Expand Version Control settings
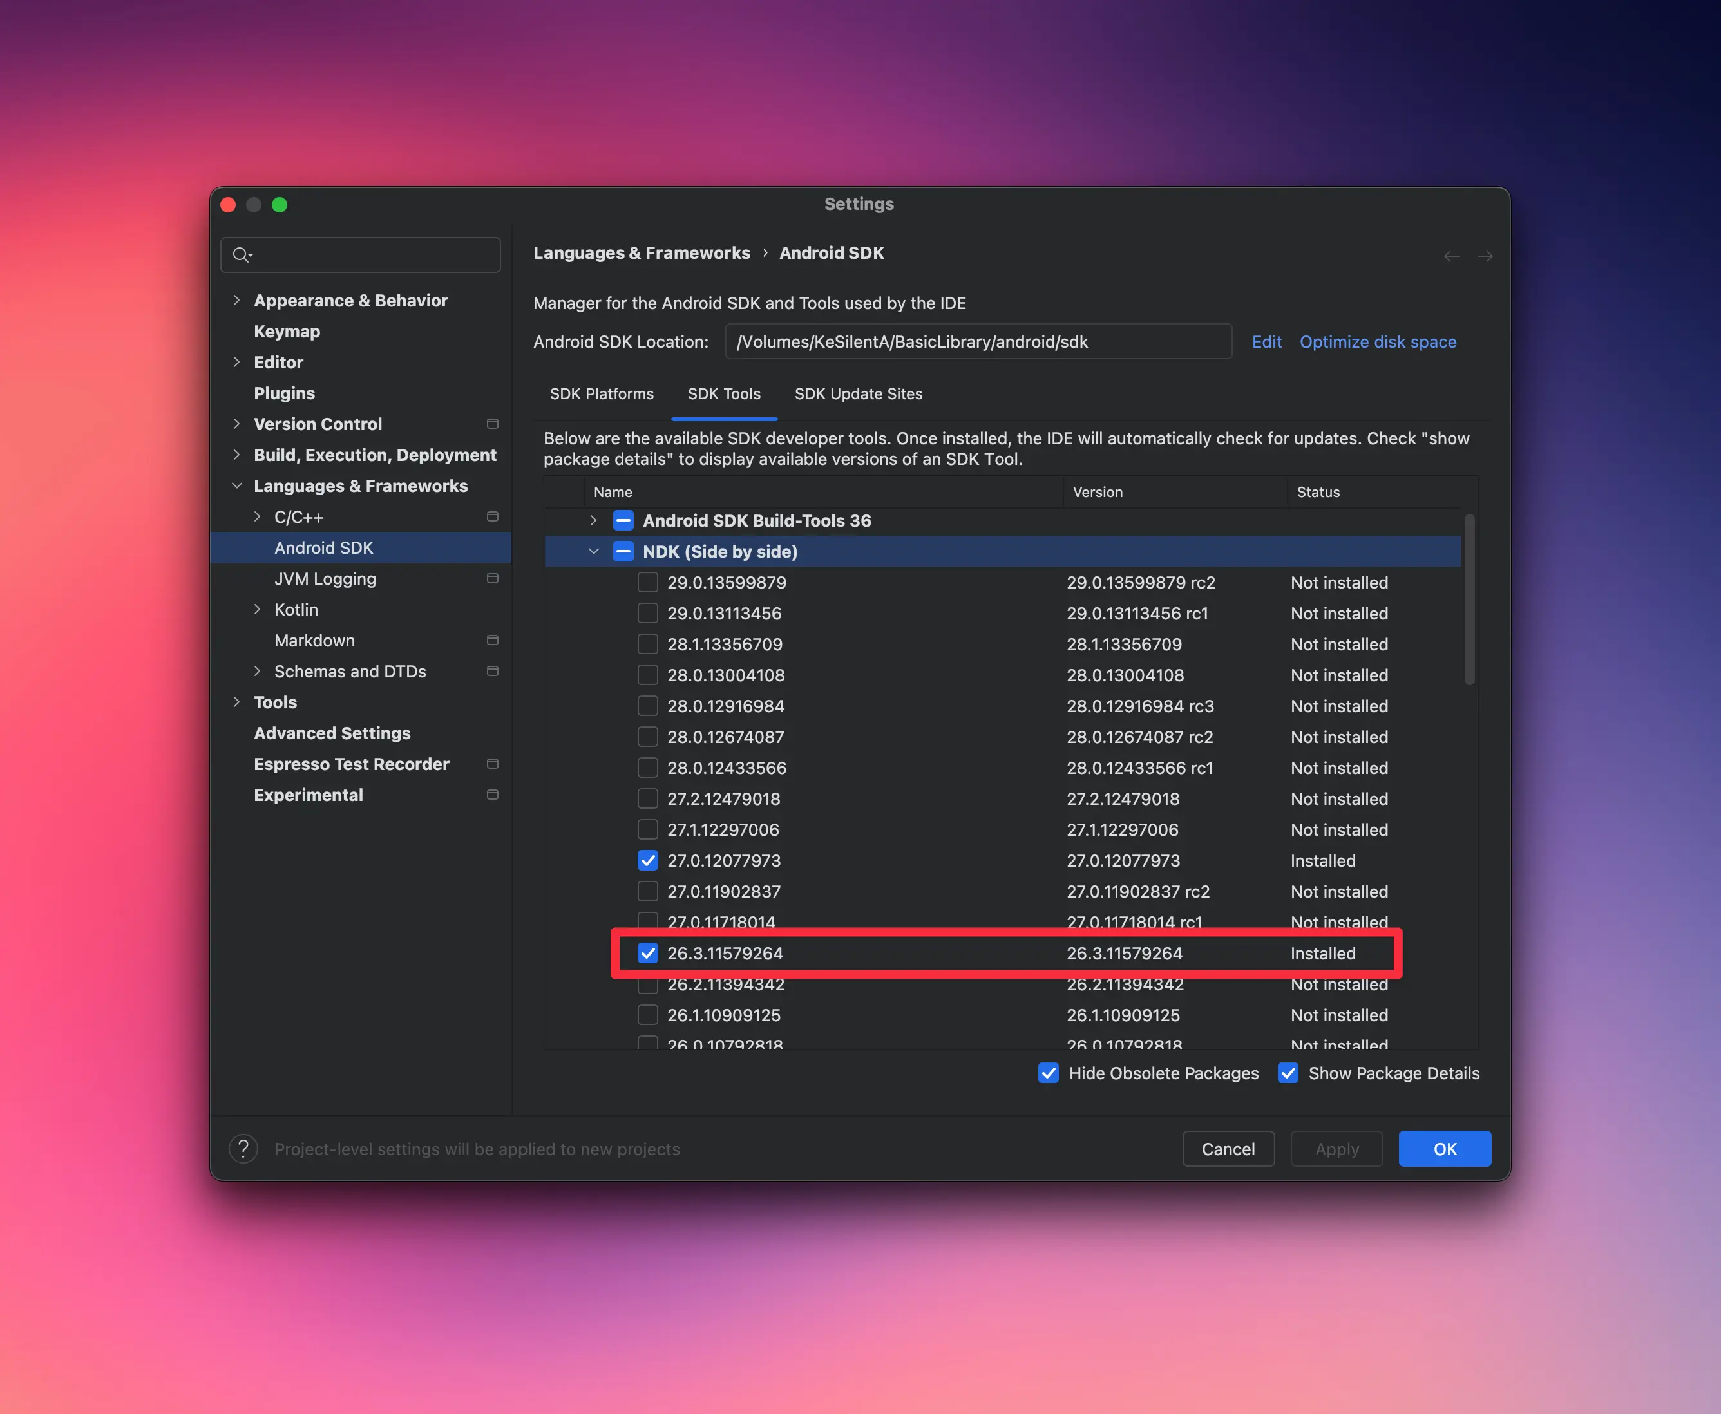Image resolution: width=1721 pixels, height=1414 pixels. click(x=236, y=424)
